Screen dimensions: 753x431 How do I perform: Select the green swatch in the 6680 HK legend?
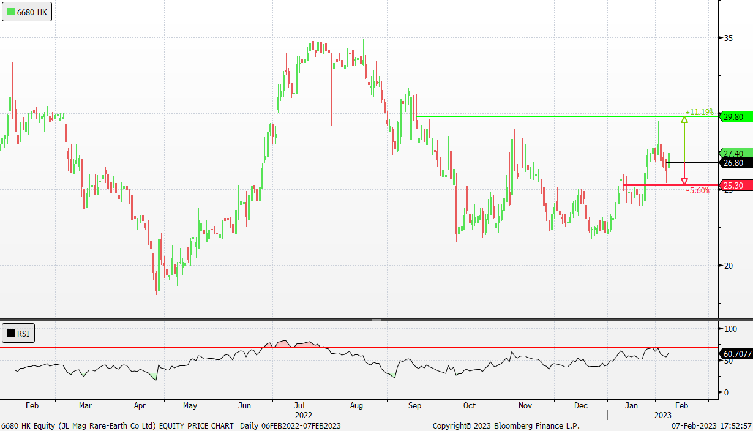[x=11, y=11]
